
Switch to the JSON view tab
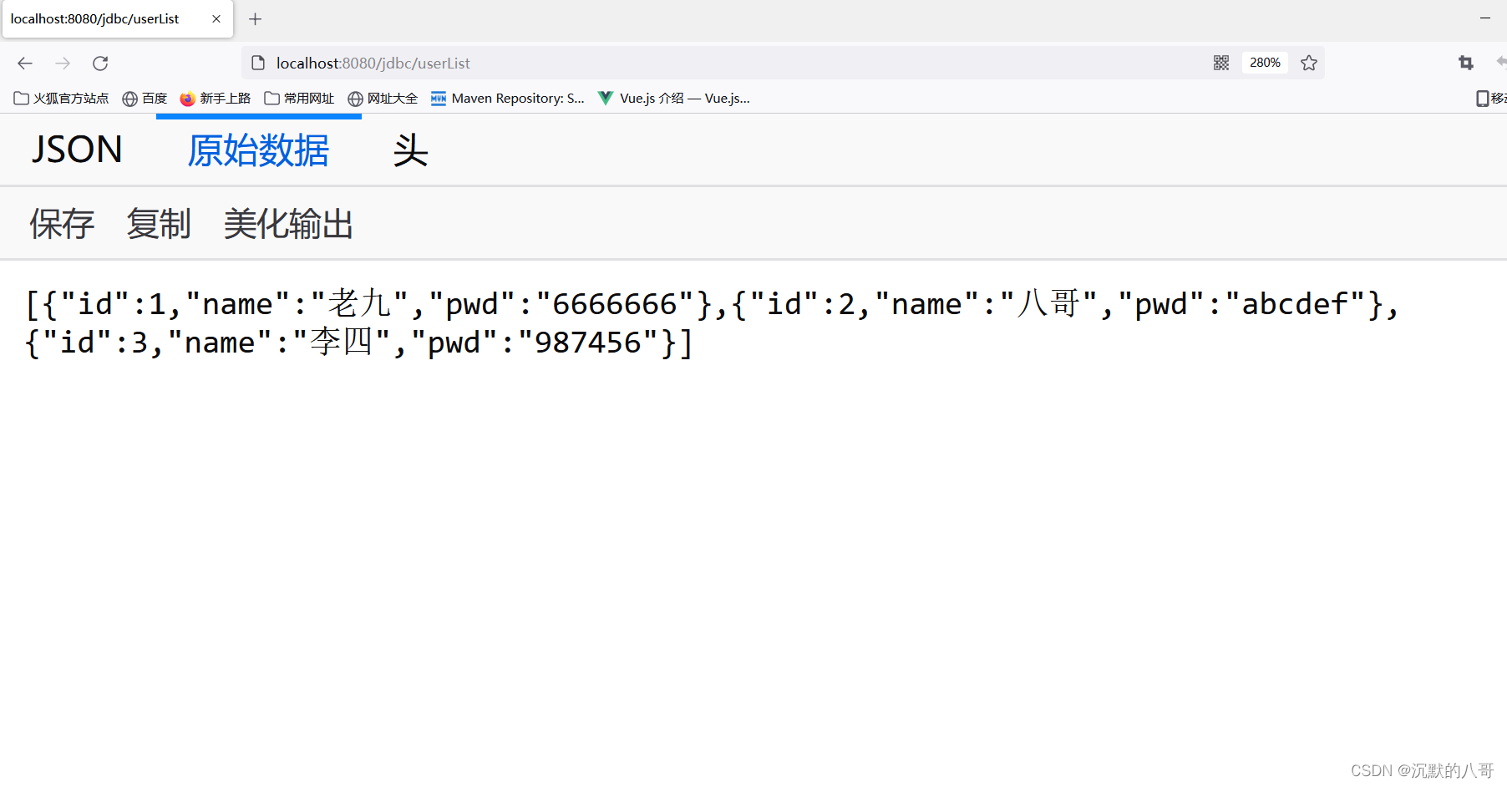(76, 150)
